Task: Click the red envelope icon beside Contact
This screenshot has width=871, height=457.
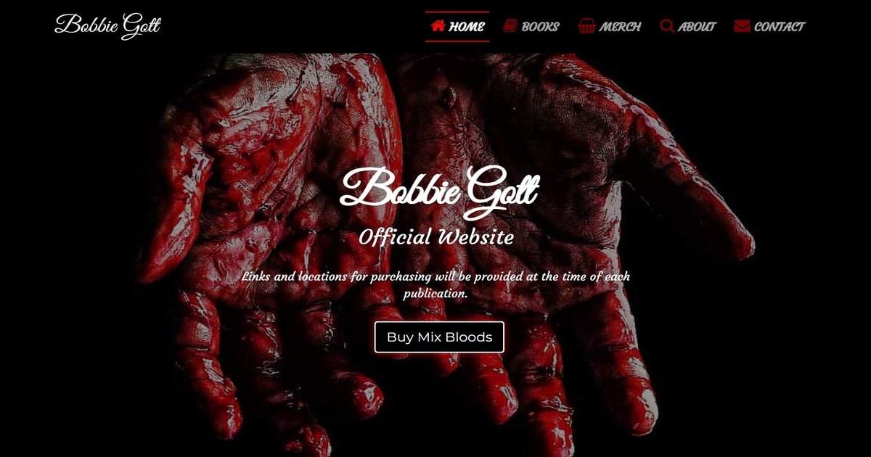Action: click(742, 26)
